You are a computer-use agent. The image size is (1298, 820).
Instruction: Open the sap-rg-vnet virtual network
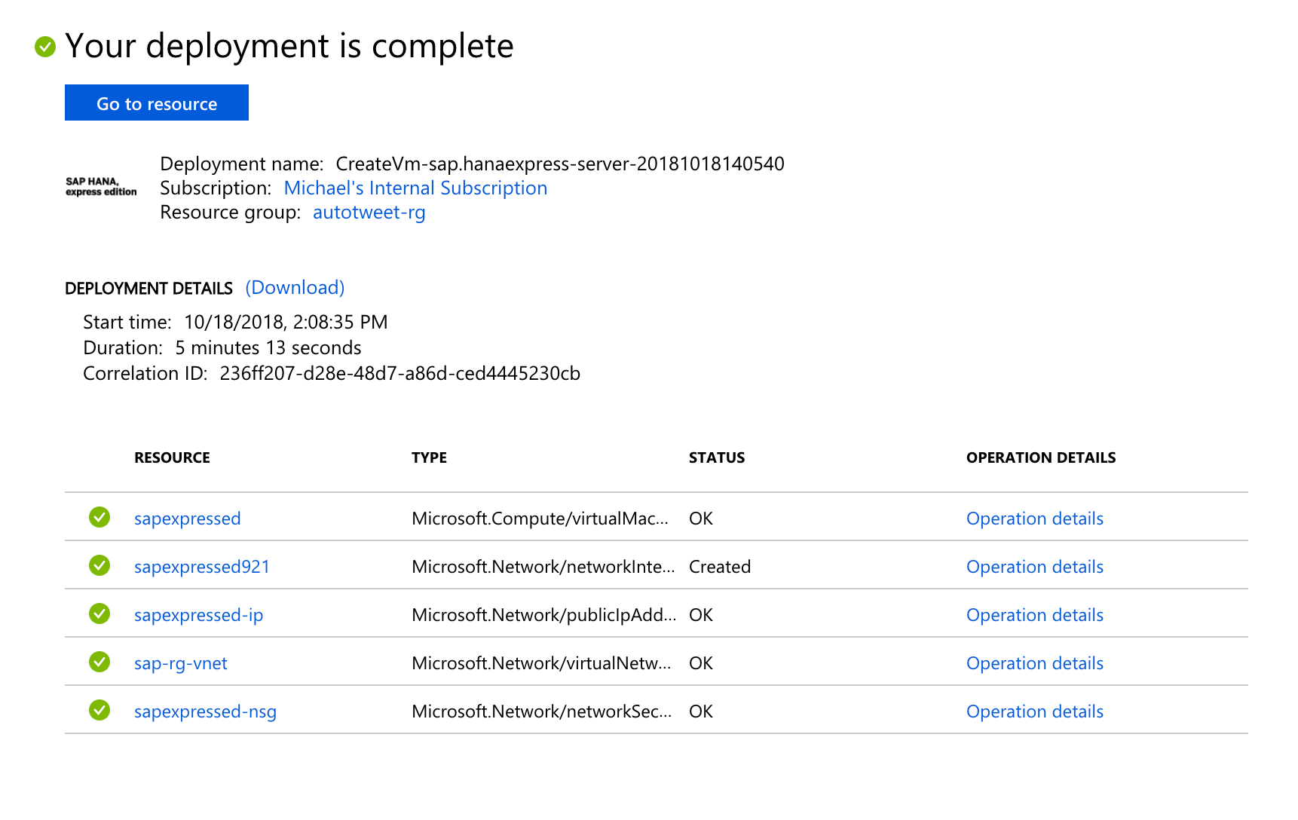[180, 663]
